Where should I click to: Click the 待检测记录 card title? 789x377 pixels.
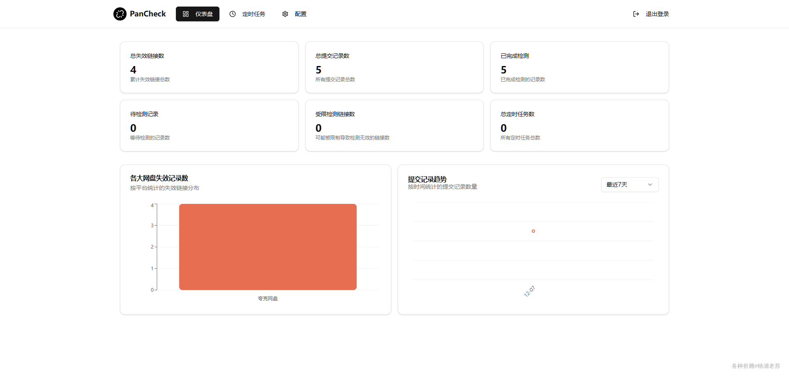144,114
